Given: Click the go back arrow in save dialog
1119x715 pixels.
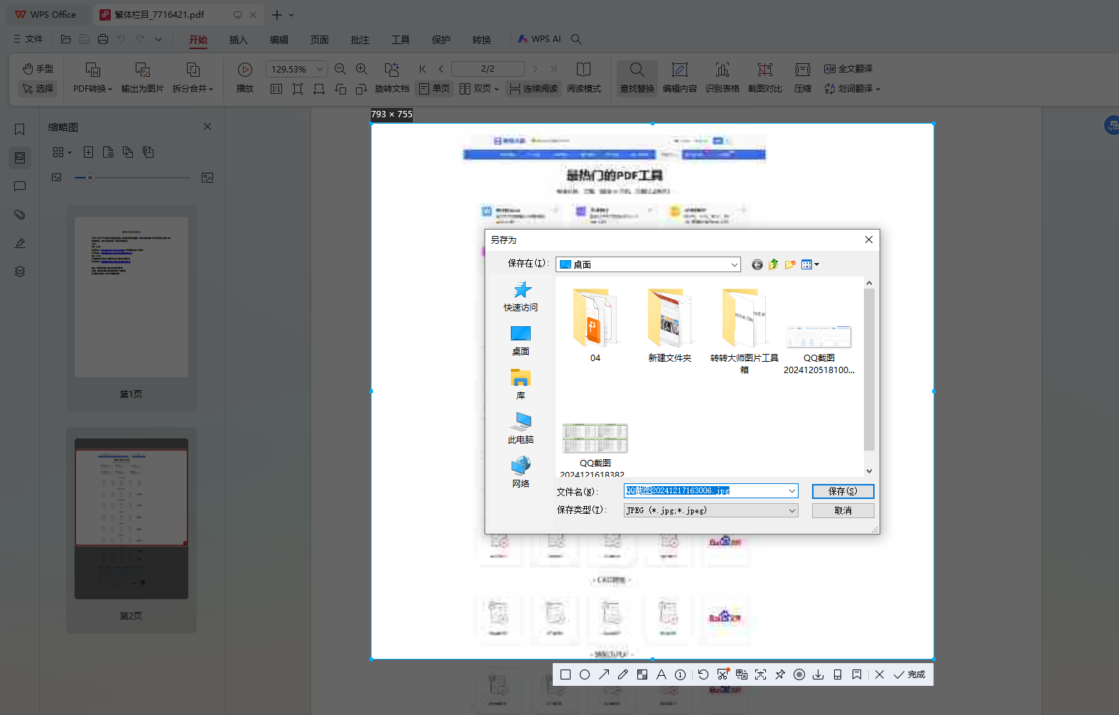Looking at the screenshot, I should point(757,264).
